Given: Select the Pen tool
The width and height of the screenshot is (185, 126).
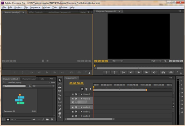Looking at the screenshot, I should 60,109.
